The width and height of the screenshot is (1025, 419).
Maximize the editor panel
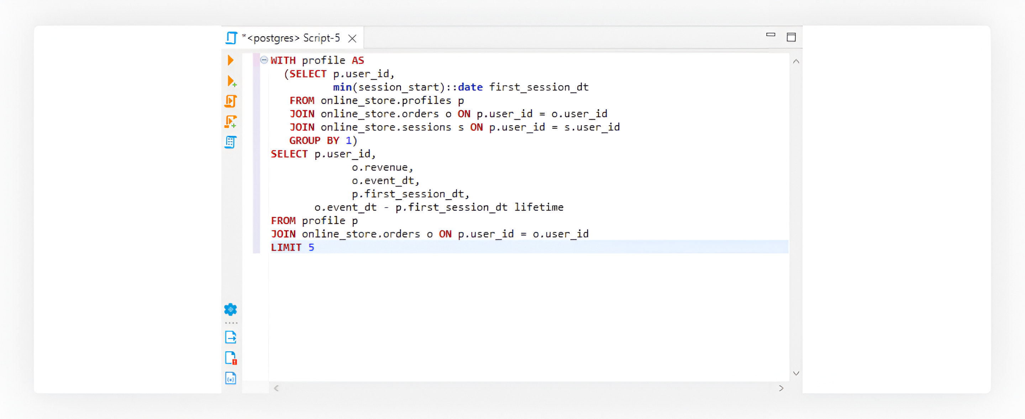pos(792,37)
